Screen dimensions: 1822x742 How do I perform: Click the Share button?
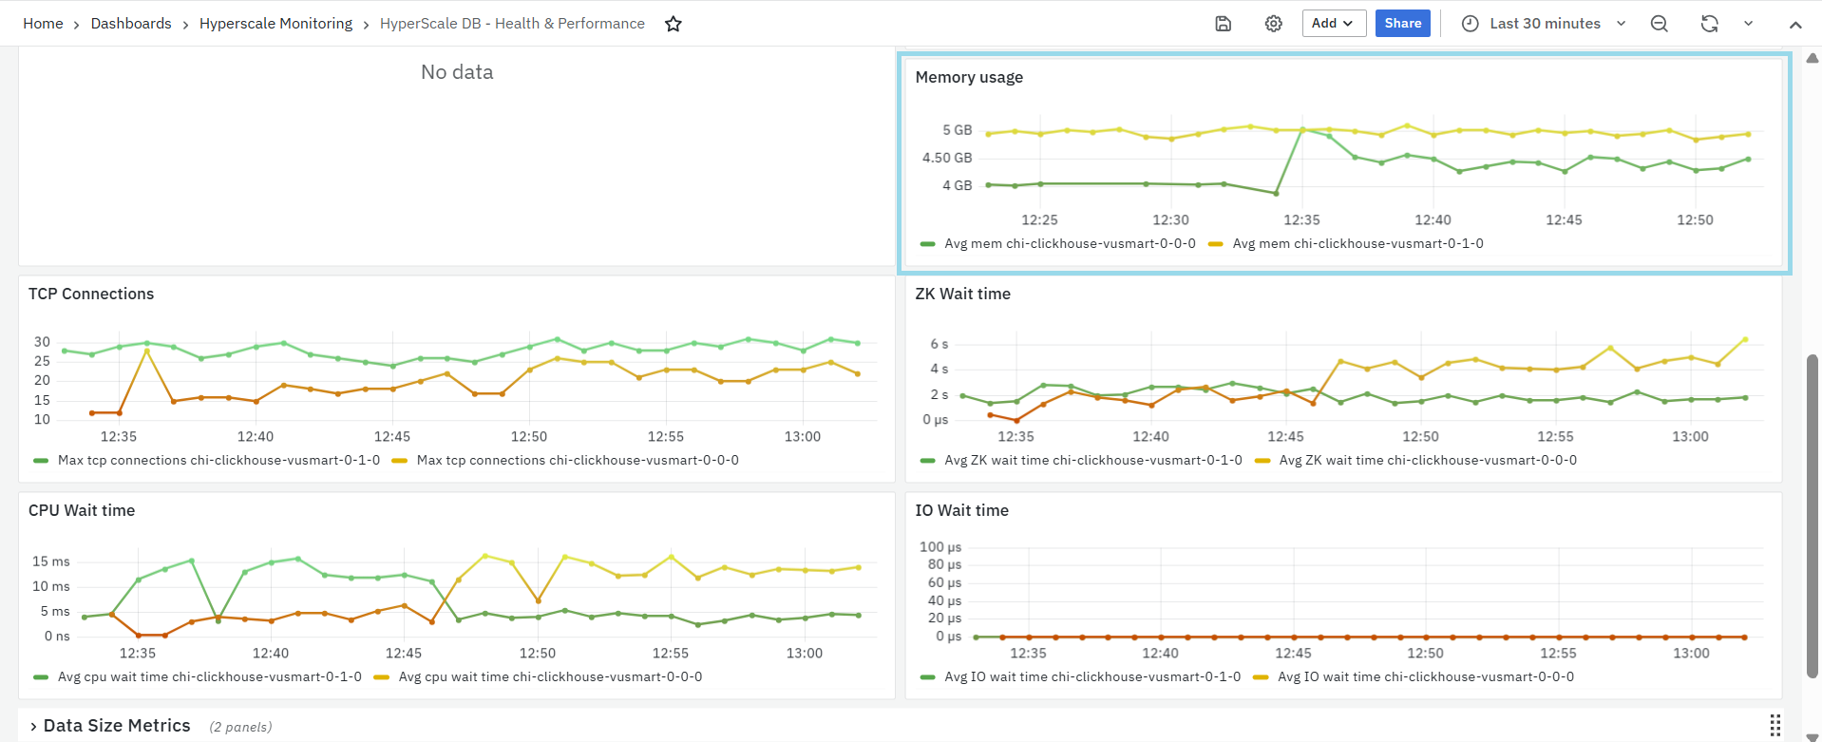pos(1402,24)
